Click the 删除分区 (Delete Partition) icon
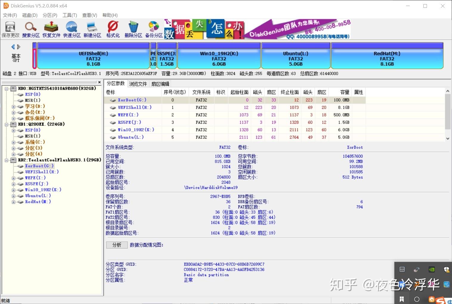Image resolution: width=452 pixels, height=304 pixels. (133, 29)
